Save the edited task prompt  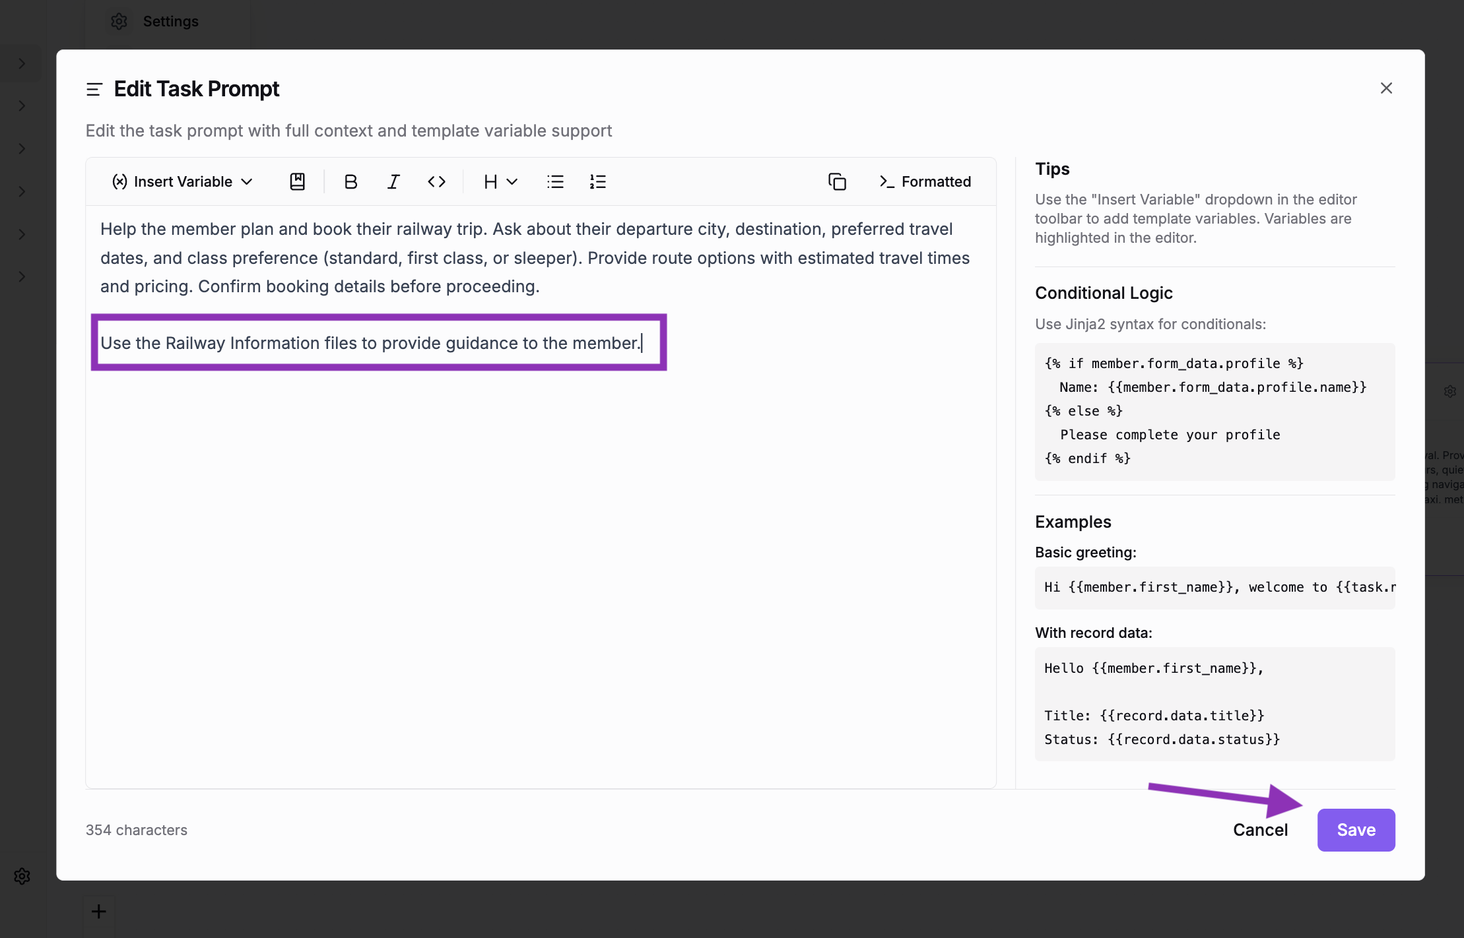tap(1355, 830)
